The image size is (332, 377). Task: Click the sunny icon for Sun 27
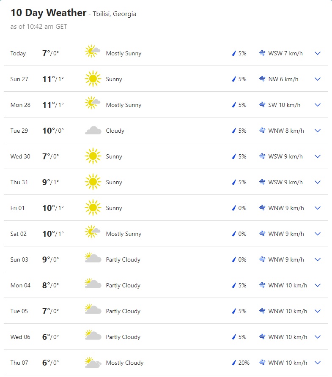click(x=93, y=79)
